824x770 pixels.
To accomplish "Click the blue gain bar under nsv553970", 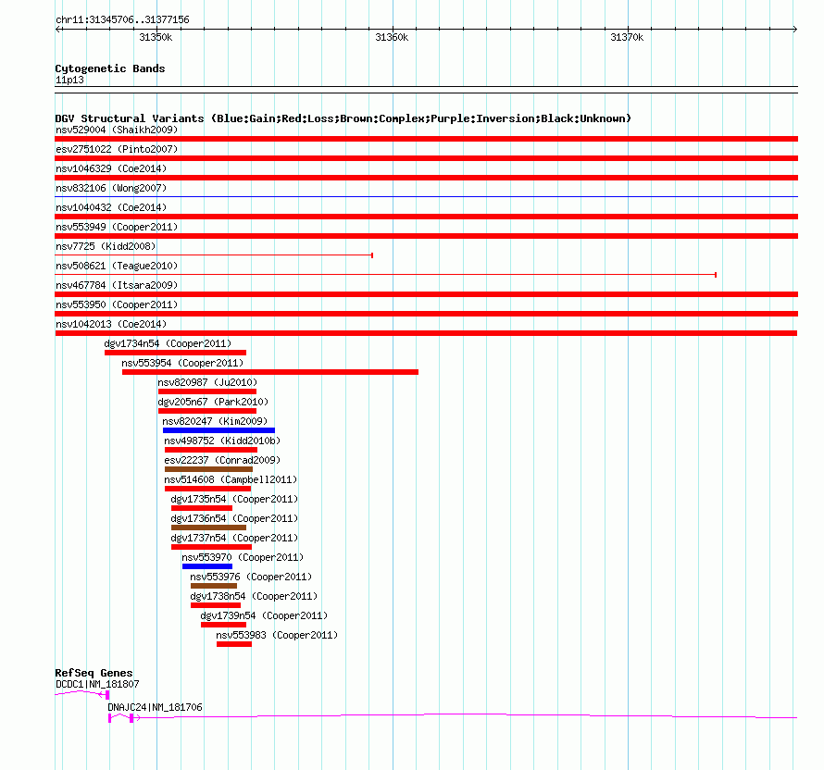I will (x=207, y=566).
